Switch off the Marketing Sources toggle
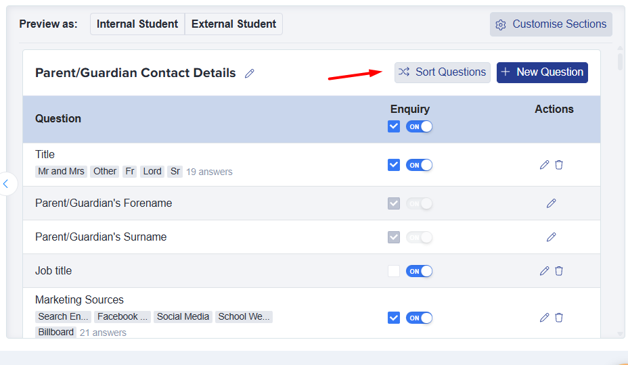628x365 pixels. coord(419,318)
